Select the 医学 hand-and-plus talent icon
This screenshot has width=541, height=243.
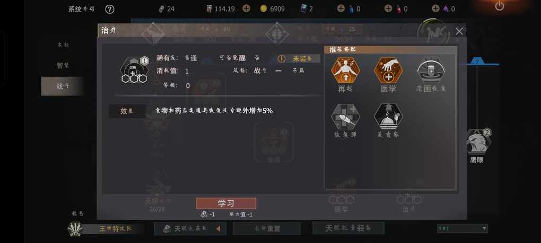(x=388, y=70)
